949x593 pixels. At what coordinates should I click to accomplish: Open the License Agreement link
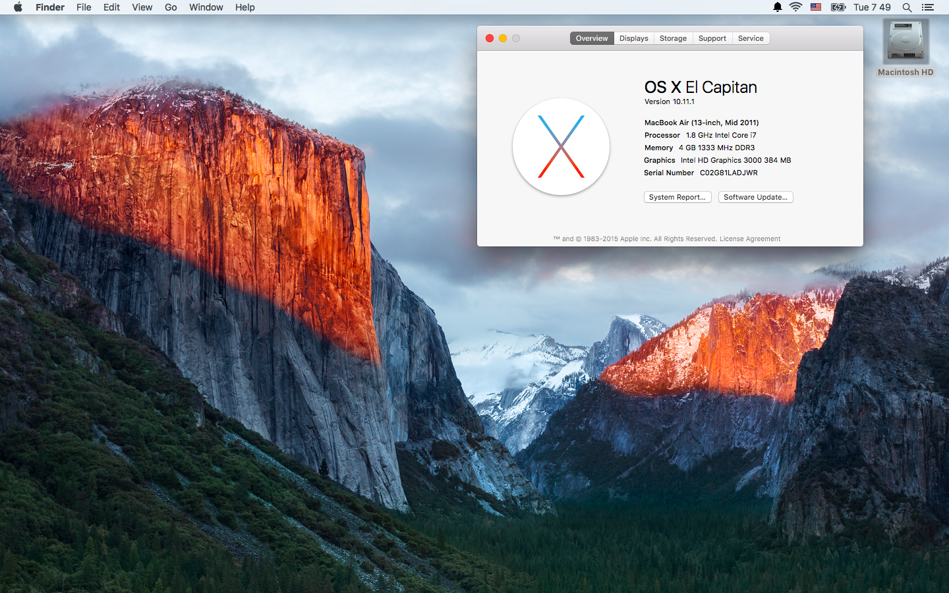point(750,239)
